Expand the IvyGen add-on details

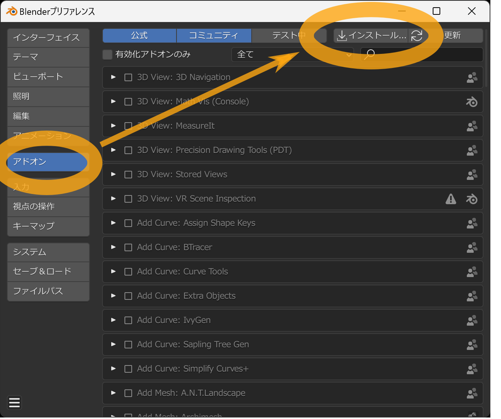tap(113, 320)
